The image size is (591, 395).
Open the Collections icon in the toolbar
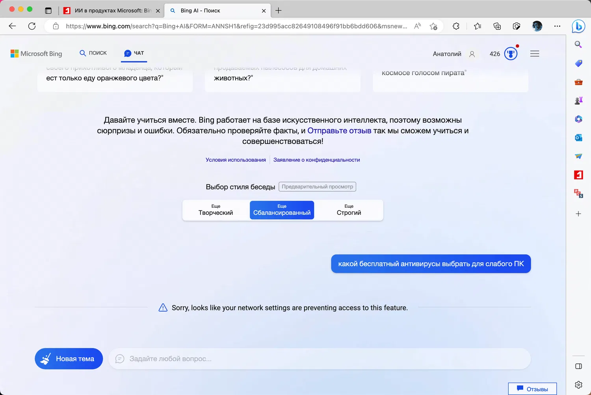click(x=497, y=26)
